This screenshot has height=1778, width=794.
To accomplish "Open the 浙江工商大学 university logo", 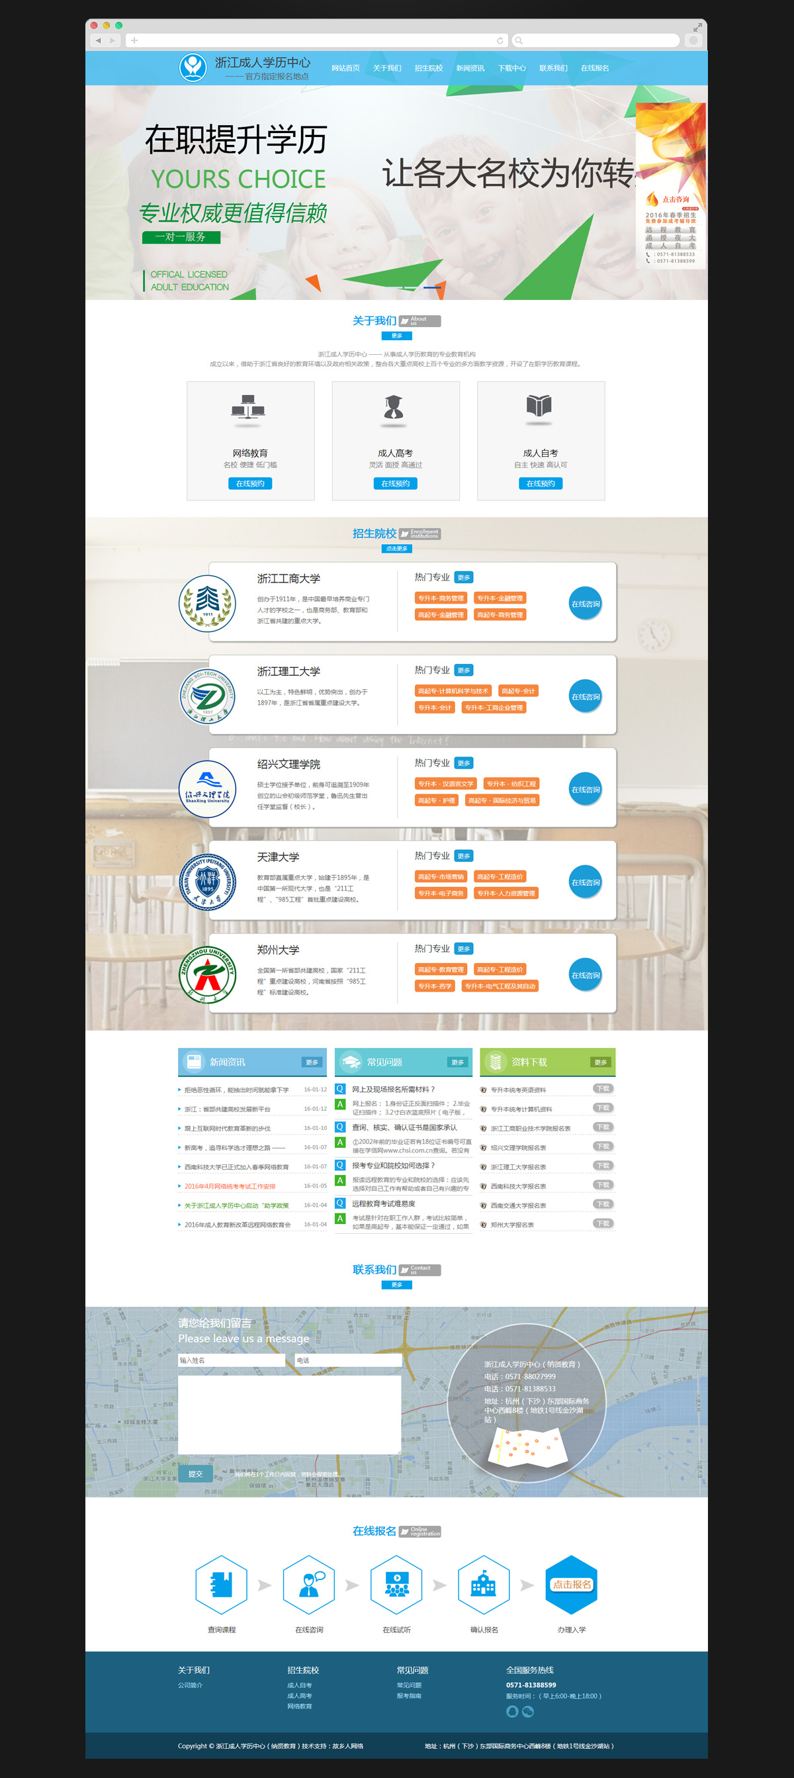I will point(207,603).
